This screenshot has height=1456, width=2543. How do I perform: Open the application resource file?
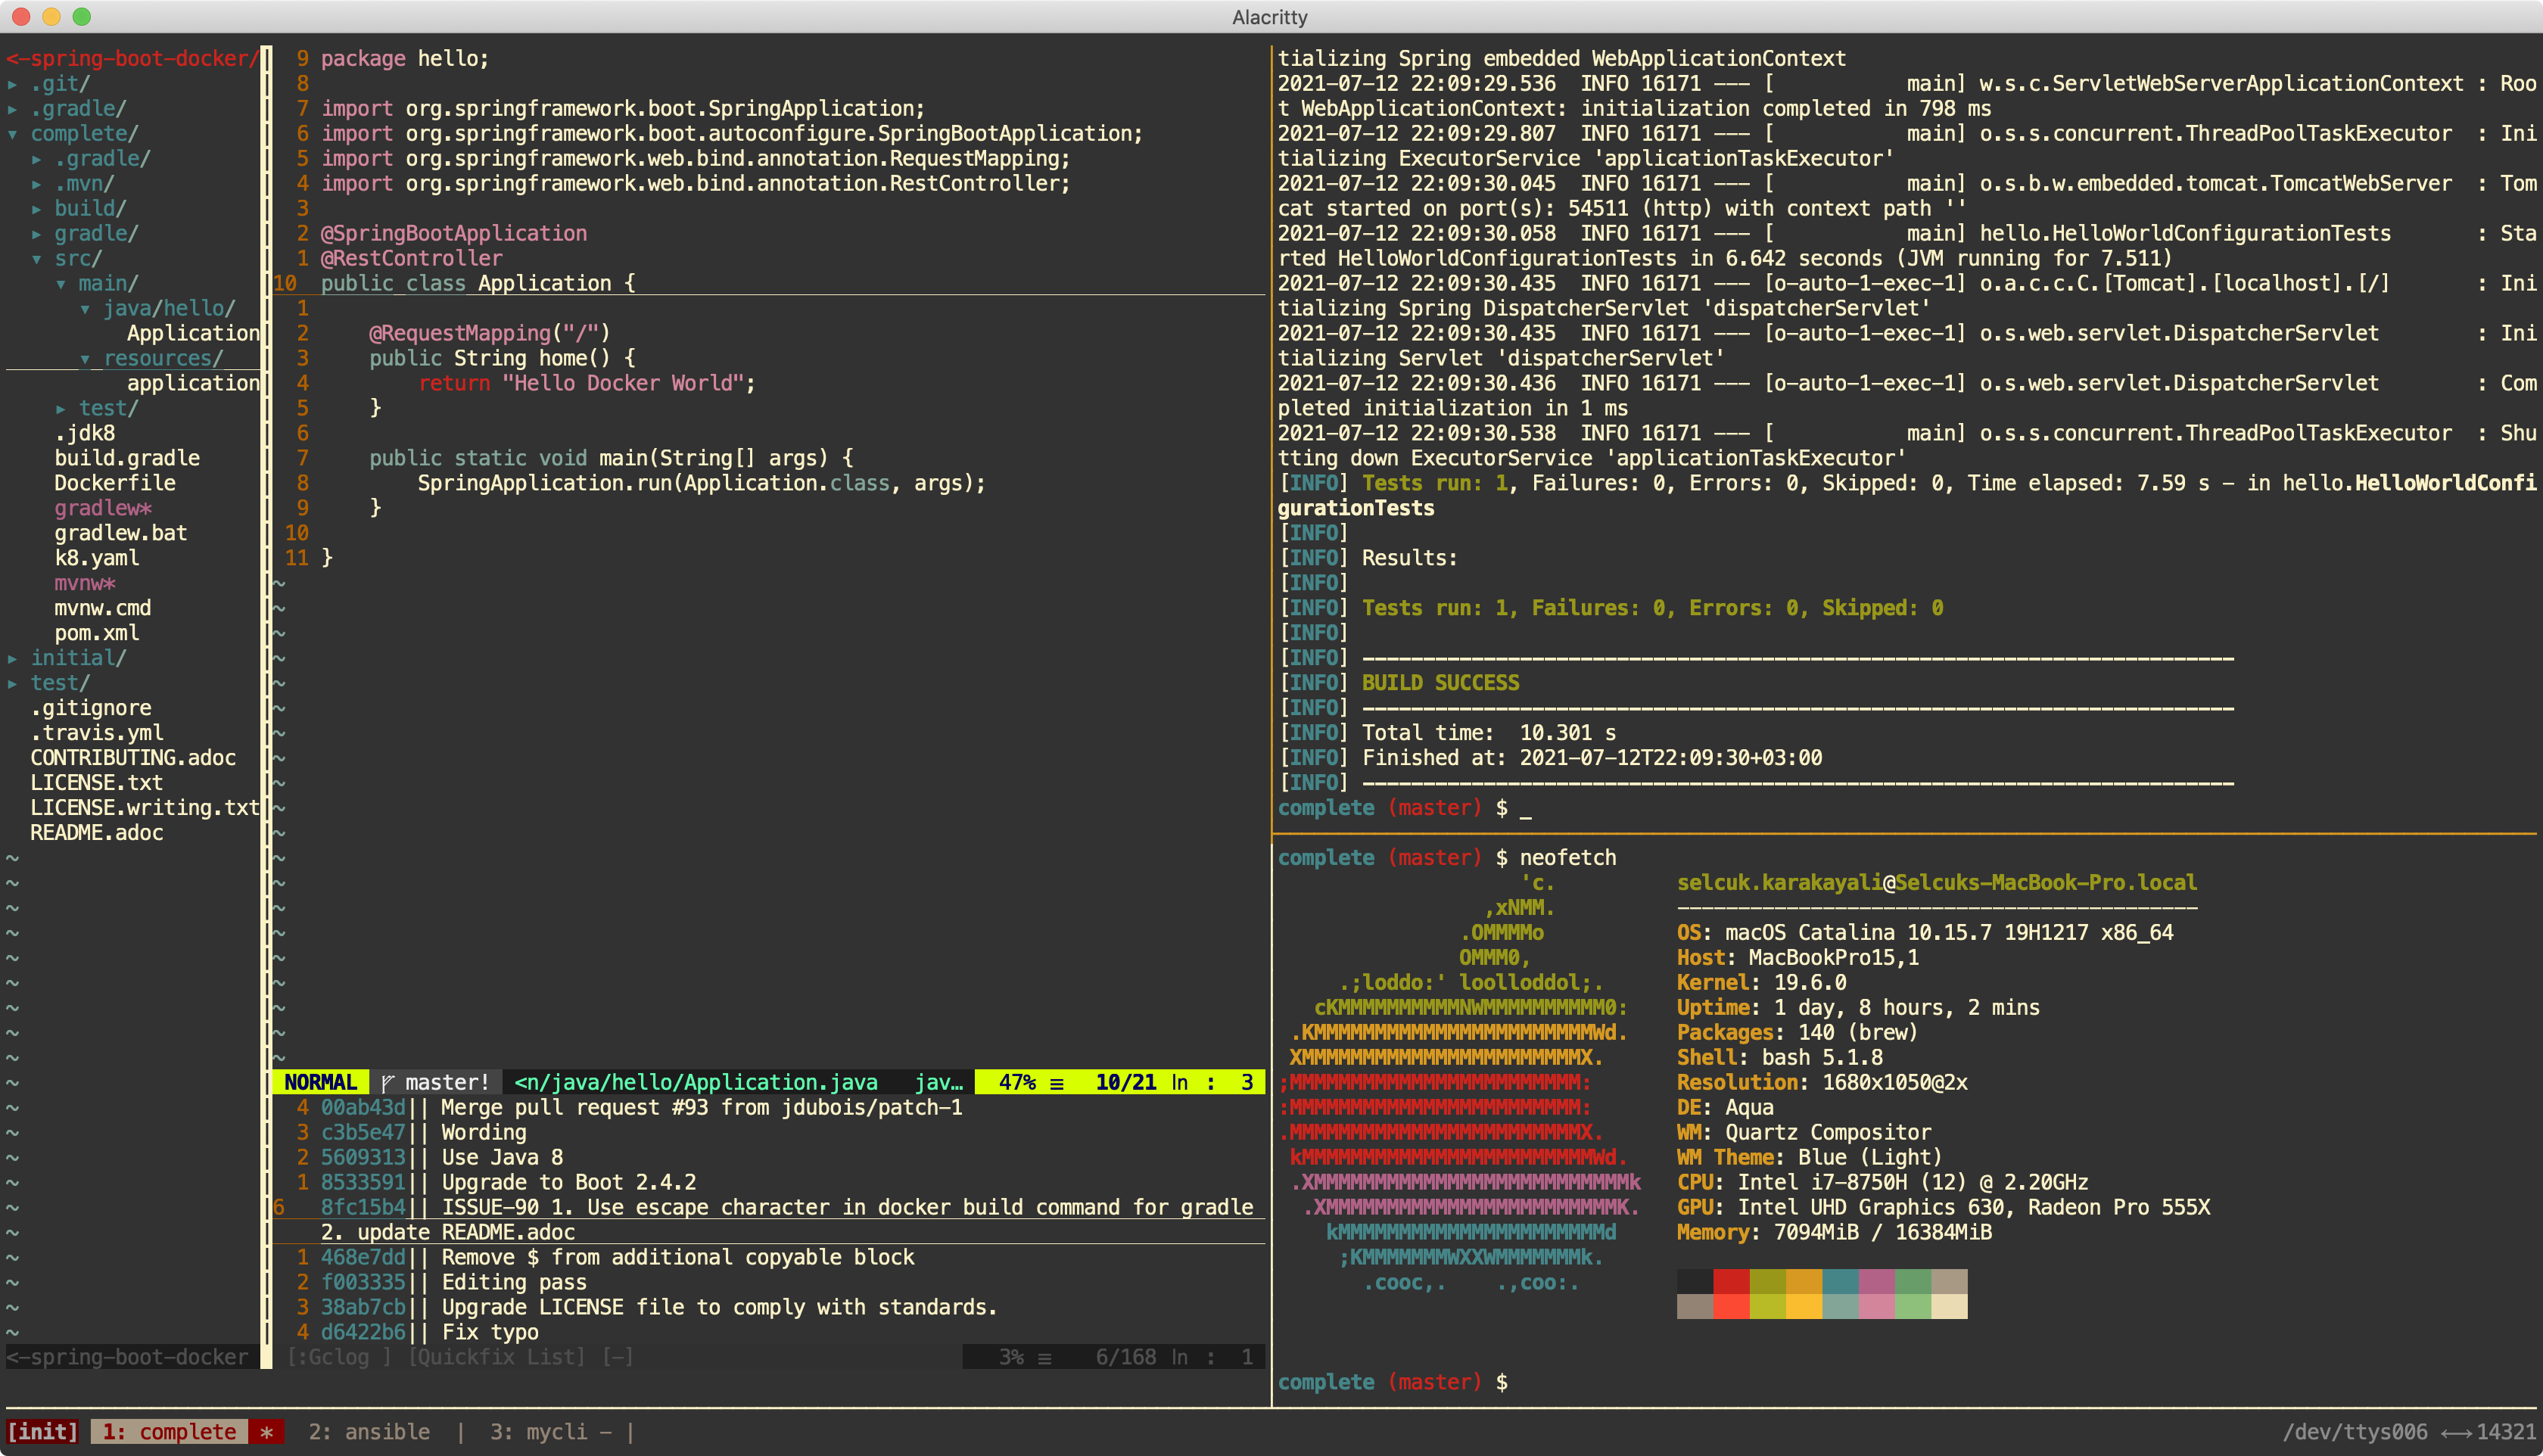[x=193, y=384]
